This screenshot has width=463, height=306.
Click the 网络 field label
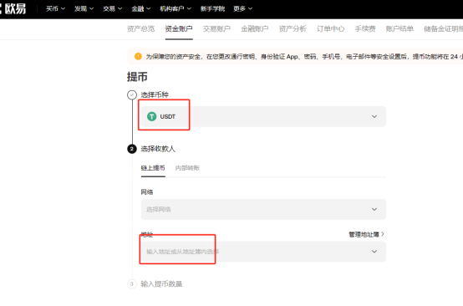click(147, 192)
